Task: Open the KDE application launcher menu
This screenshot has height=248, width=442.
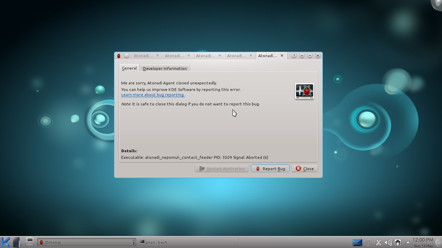Action: coord(6,242)
